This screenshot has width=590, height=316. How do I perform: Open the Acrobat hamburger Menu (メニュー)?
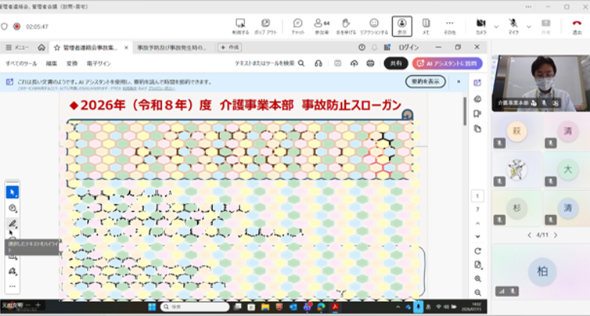point(17,48)
